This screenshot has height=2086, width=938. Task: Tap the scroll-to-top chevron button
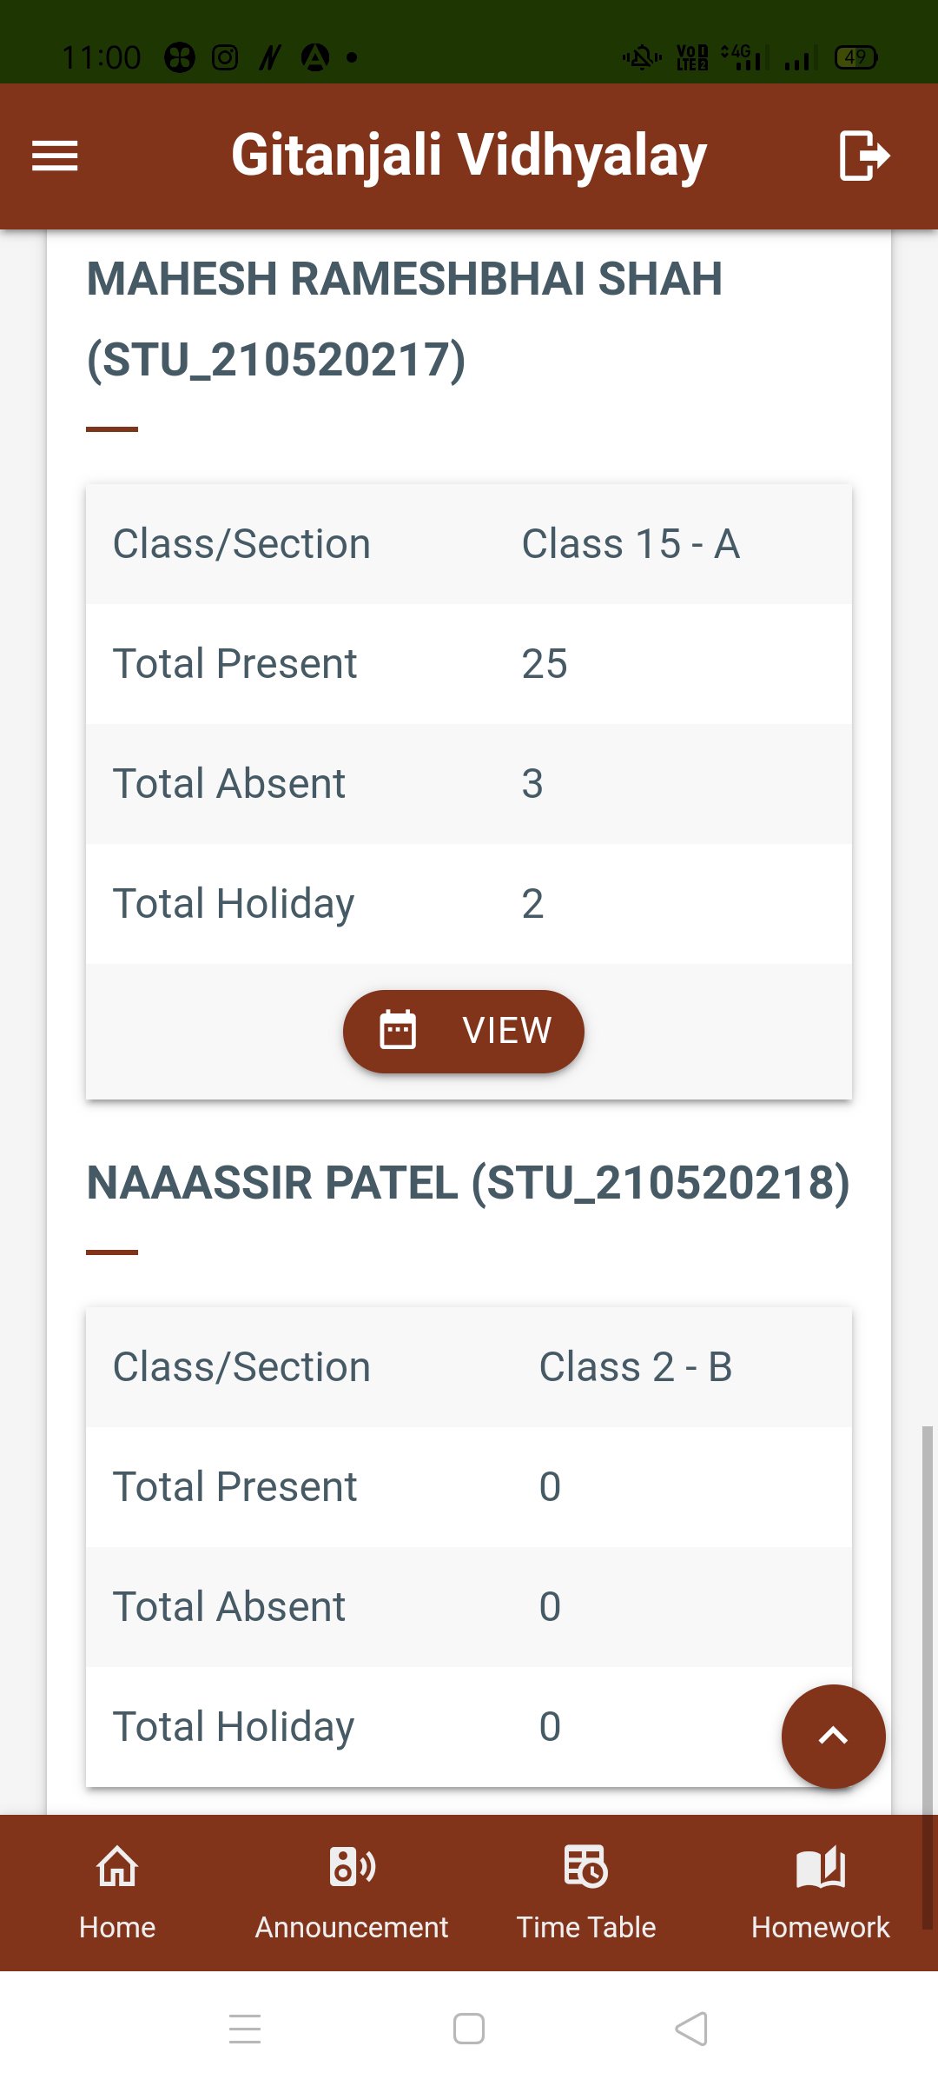coord(833,1736)
